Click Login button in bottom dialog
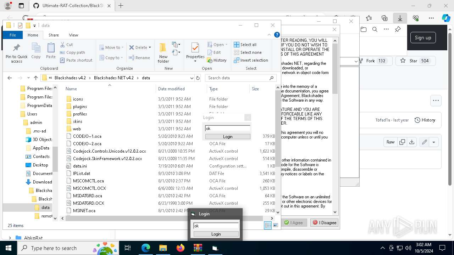This screenshot has width=454, height=255. pos(216,234)
